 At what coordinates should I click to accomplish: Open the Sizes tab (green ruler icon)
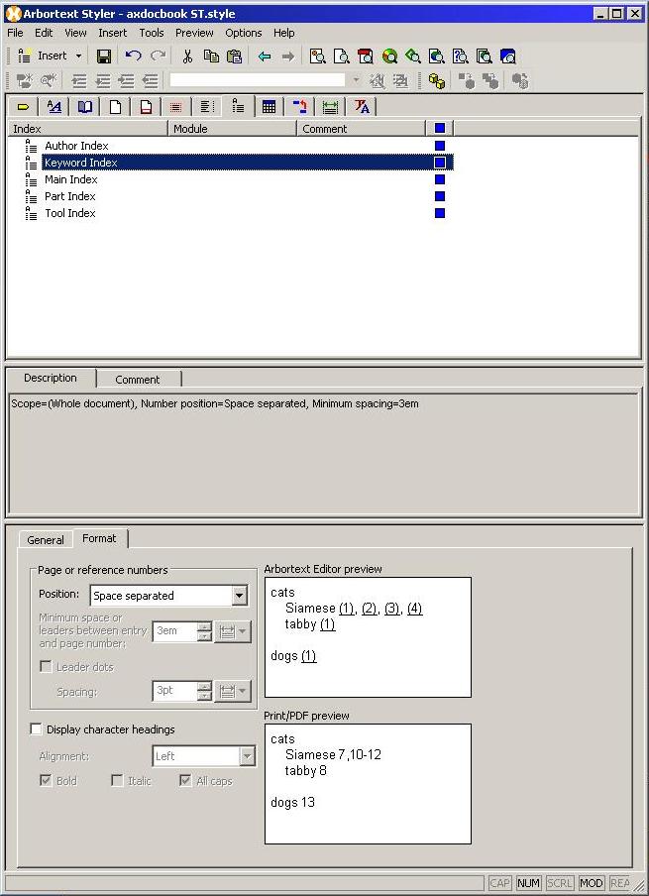[x=330, y=107]
